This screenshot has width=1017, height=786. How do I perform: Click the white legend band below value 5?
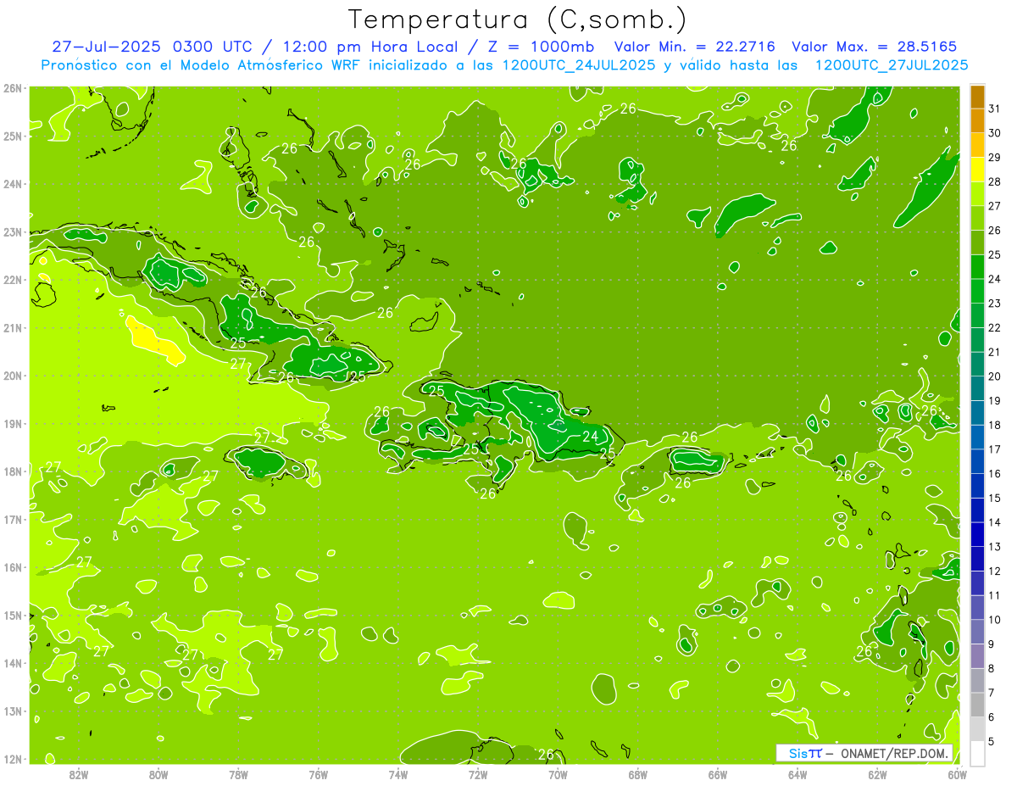977,752
